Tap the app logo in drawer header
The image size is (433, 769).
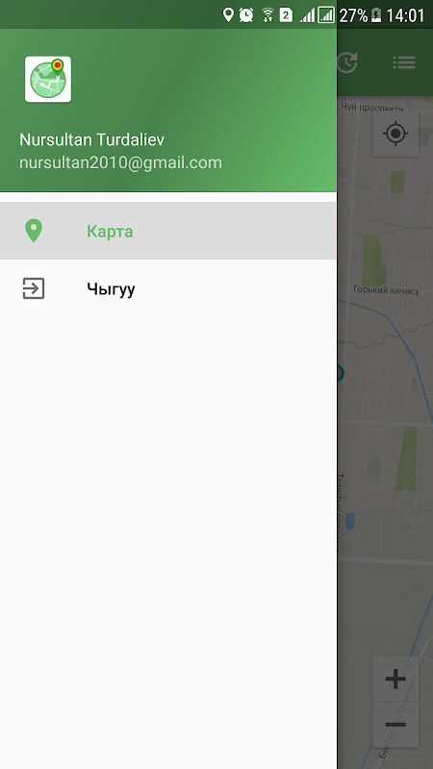tap(48, 80)
